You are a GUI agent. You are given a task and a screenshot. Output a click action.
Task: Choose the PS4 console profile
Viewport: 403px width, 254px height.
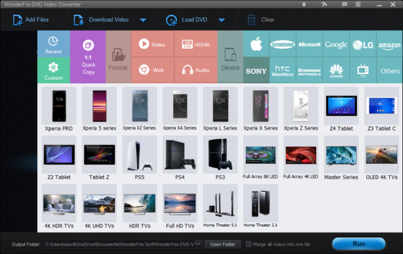[x=180, y=158]
